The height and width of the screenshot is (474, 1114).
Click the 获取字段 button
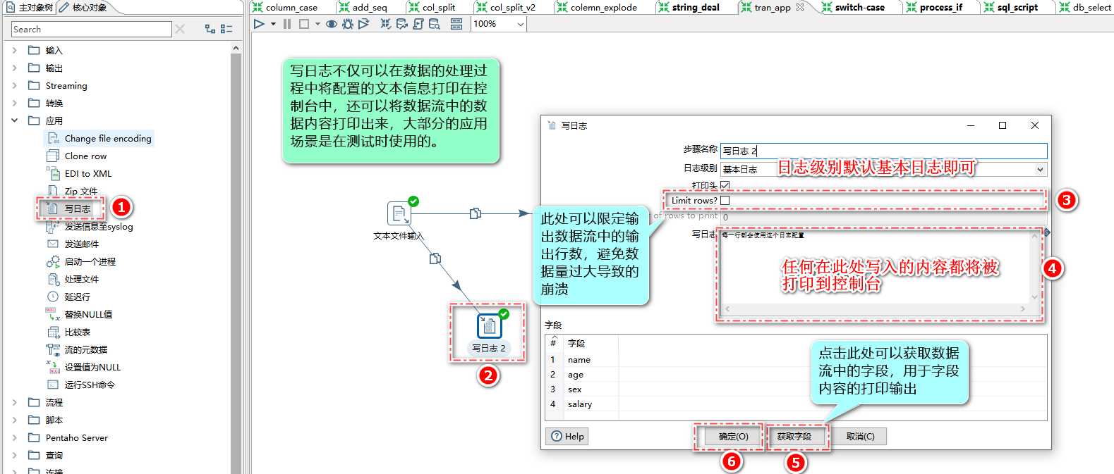794,437
